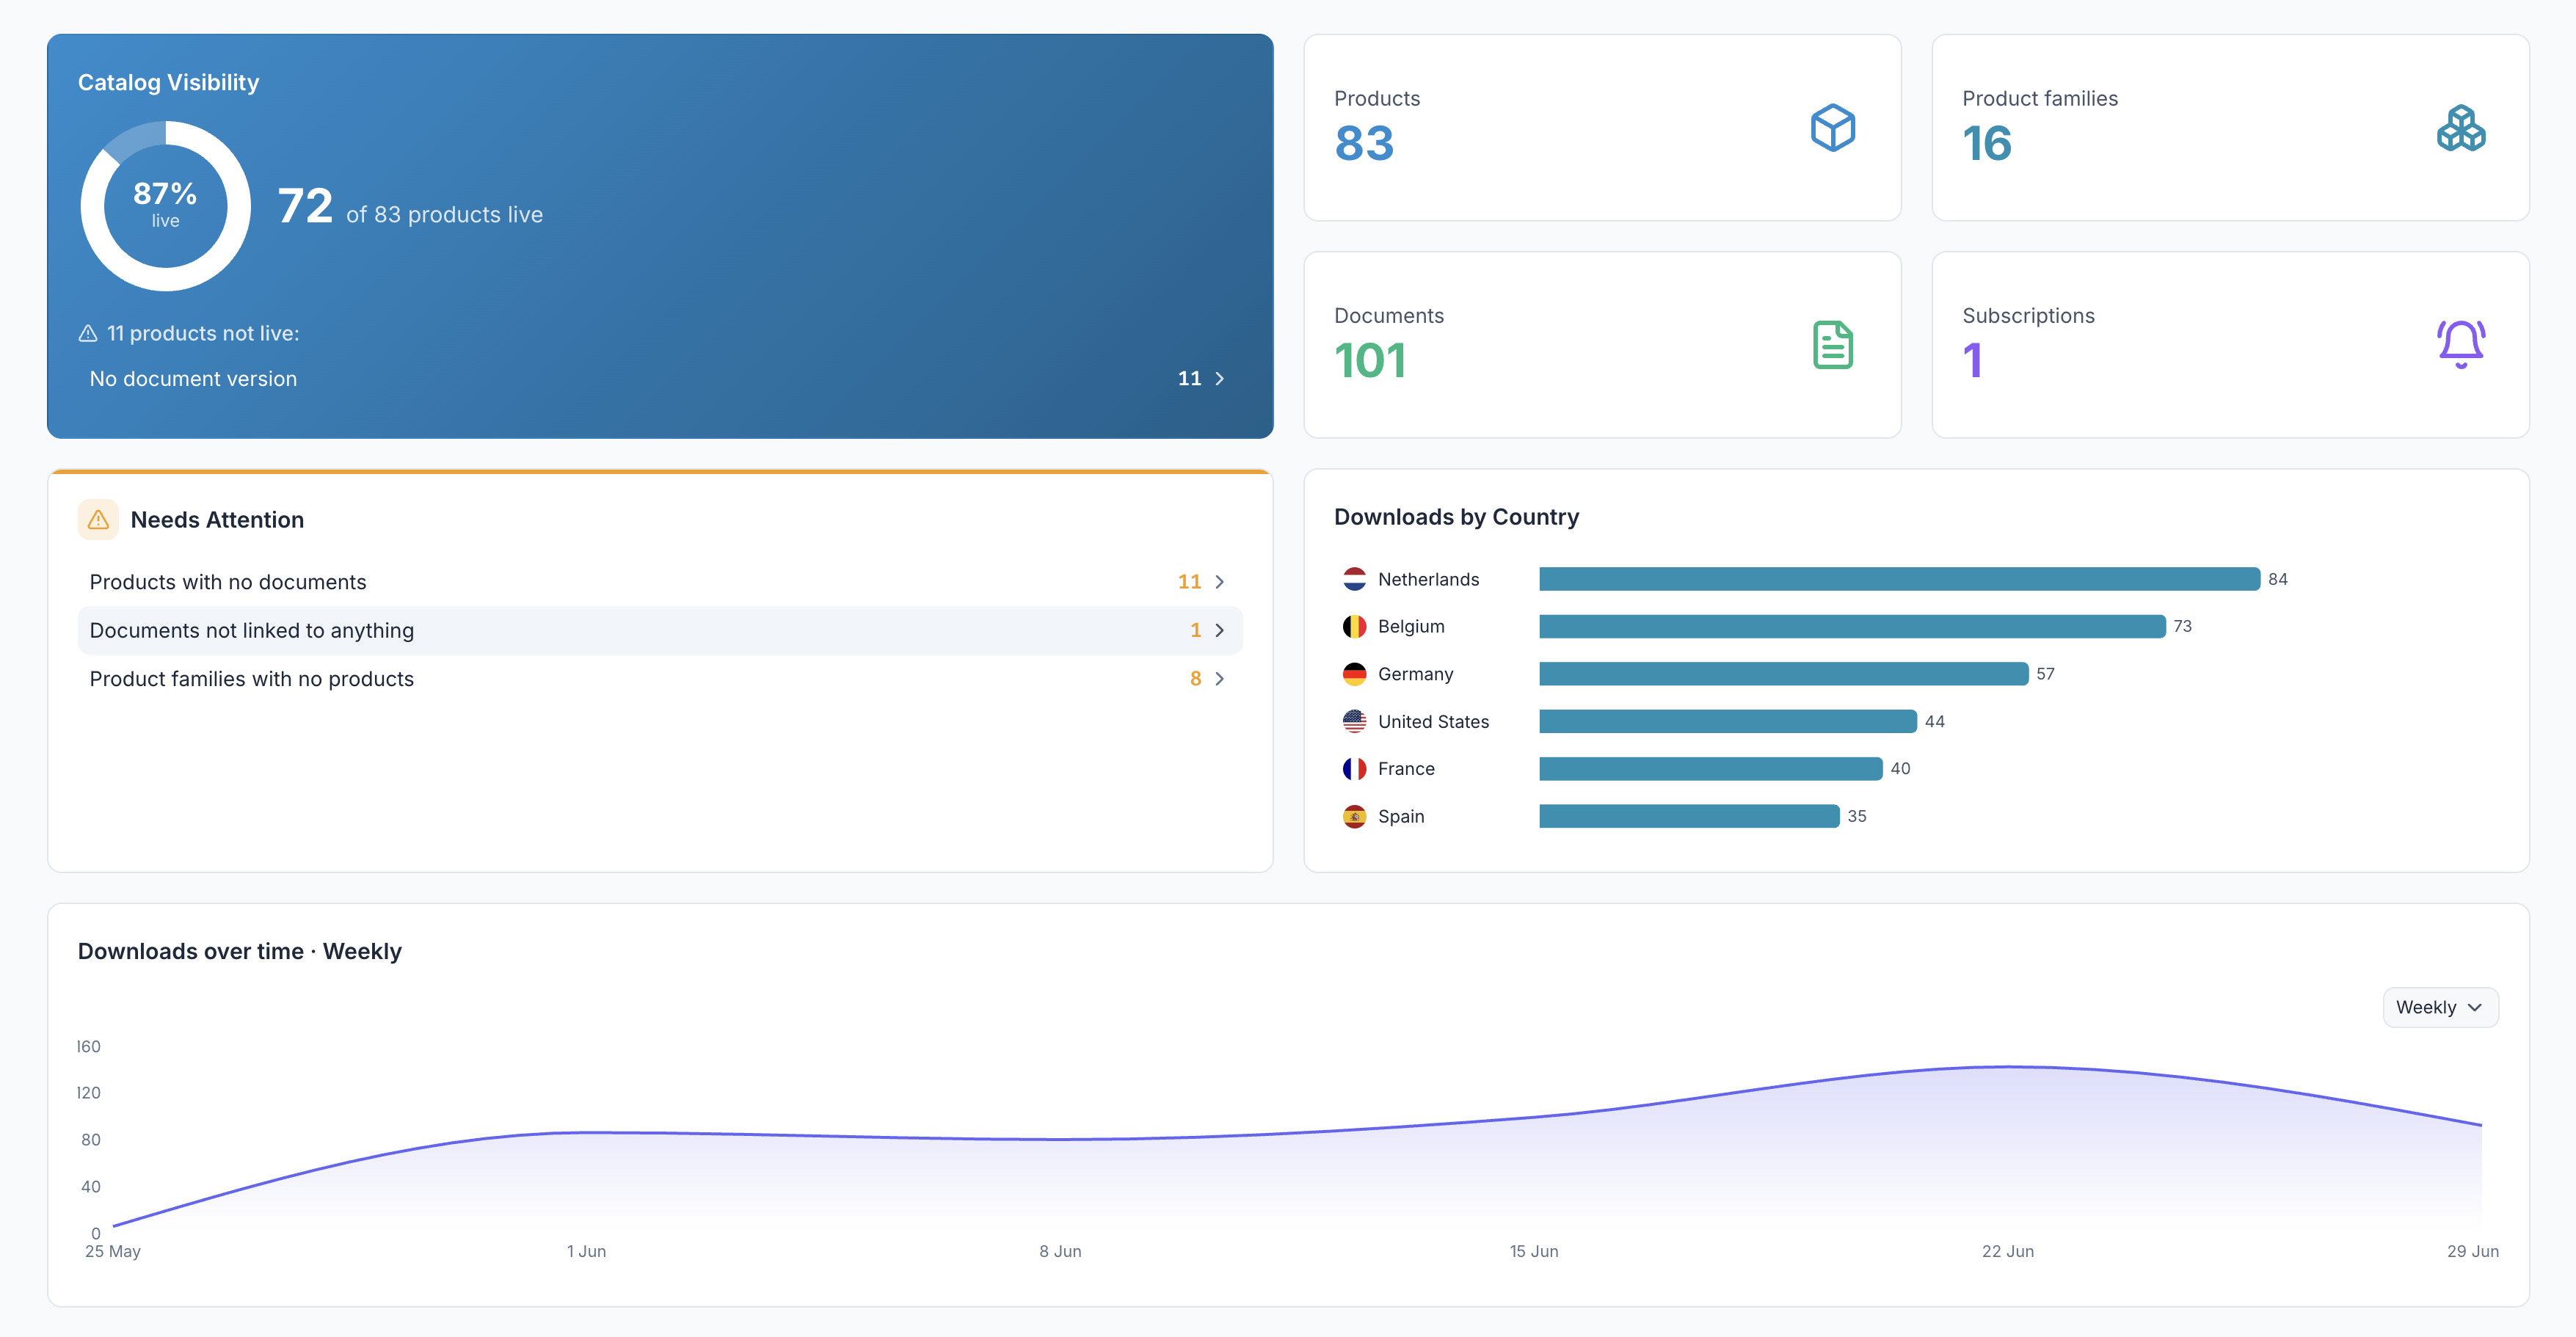
Task: Open the Product families with no products row
Action: coord(660,679)
